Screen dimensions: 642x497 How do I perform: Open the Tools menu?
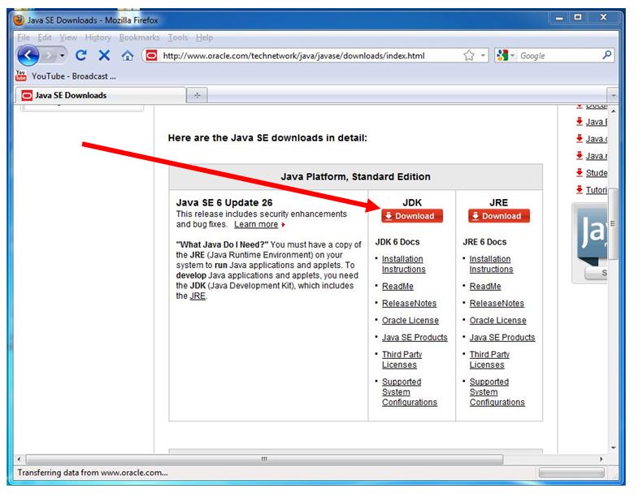[x=180, y=37]
